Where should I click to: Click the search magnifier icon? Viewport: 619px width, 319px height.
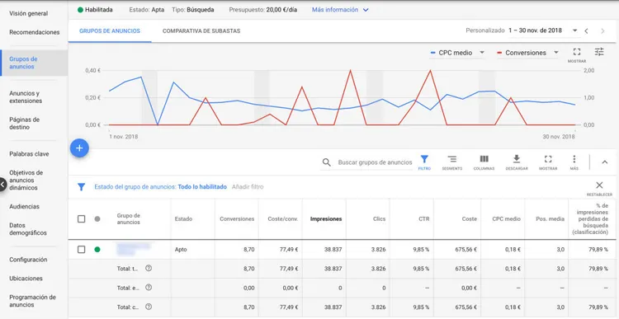coord(326,162)
